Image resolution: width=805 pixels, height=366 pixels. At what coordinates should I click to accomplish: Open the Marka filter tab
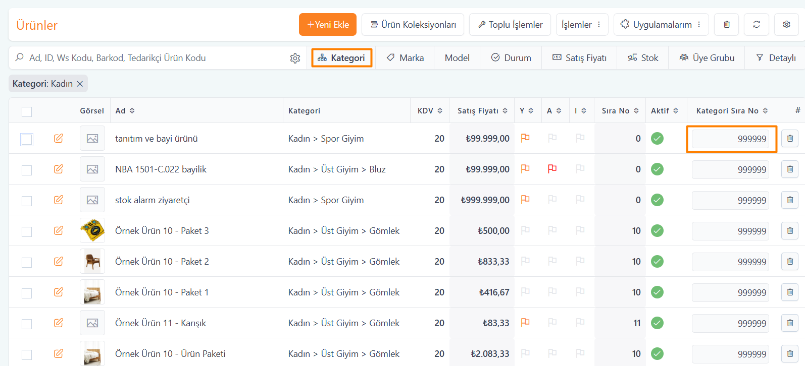[x=406, y=58]
